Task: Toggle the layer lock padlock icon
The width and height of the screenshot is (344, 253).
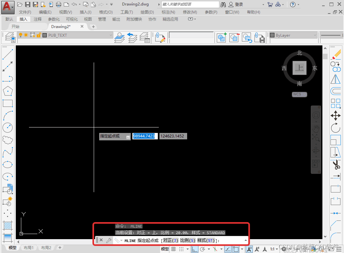Action: point(39,35)
